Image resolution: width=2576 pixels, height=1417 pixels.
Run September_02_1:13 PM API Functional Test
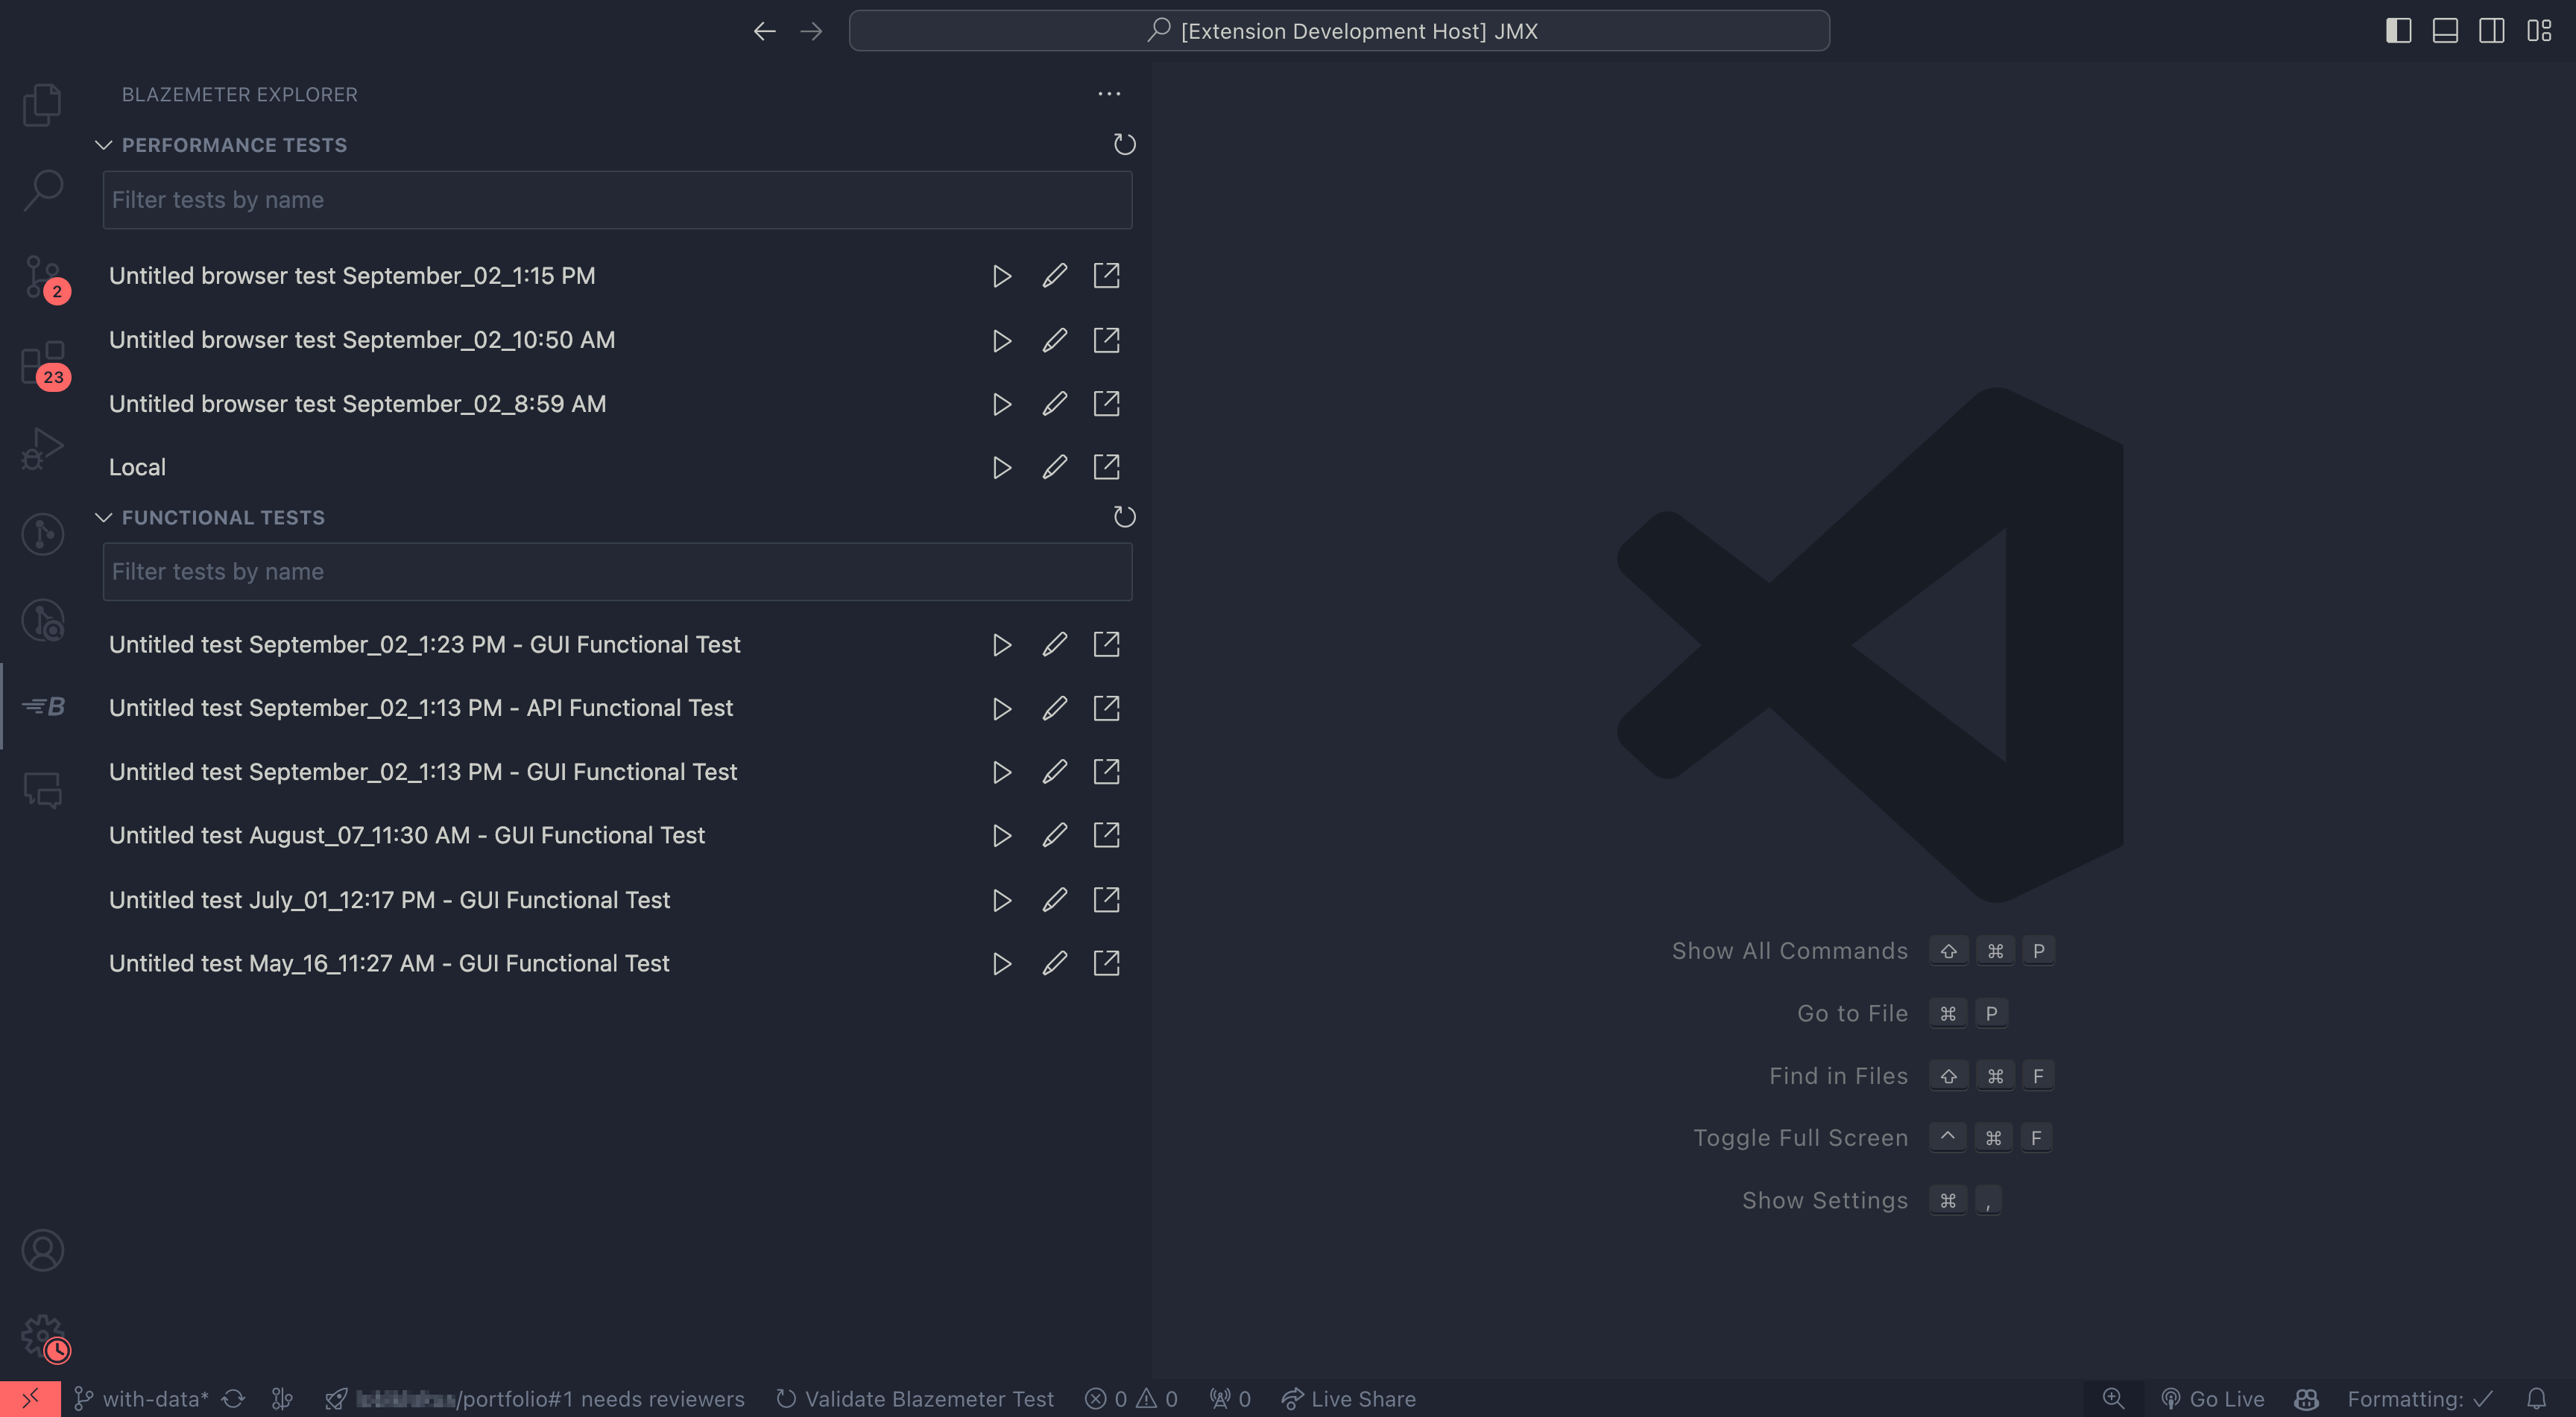[1001, 708]
